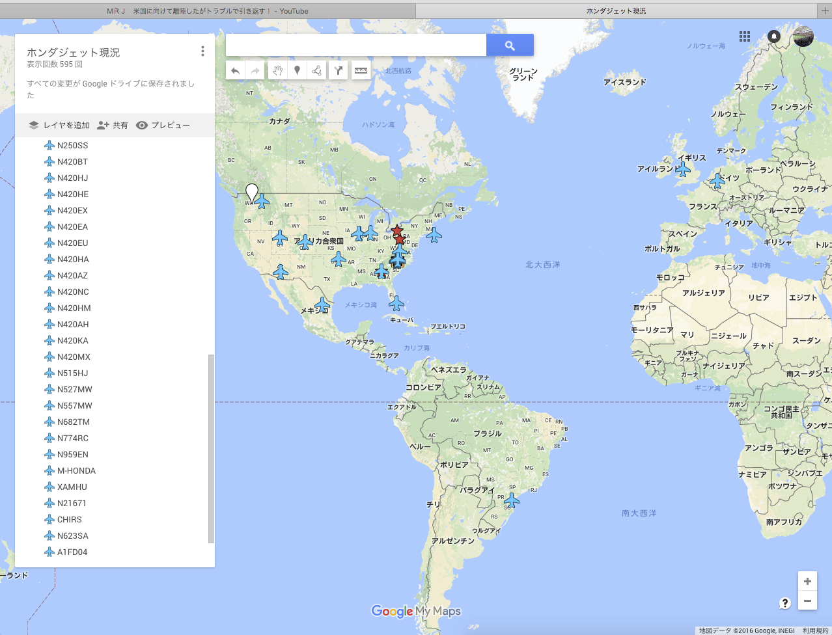This screenshot has height=635, width=832.
Task: Switch to the ホンダジェット現況 browser tab
Action: coord(616,11)
